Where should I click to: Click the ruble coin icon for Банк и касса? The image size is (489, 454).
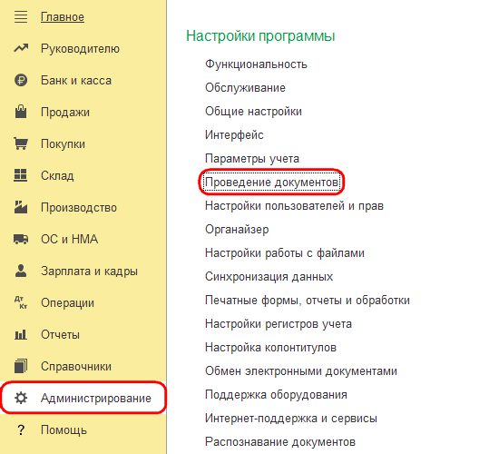click(21, 80)
